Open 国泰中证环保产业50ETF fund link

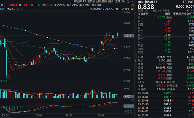point(179,14)
